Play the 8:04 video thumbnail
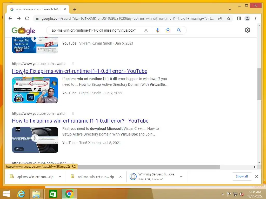Screen dimensions: 266x199 [x=35, y=45]
